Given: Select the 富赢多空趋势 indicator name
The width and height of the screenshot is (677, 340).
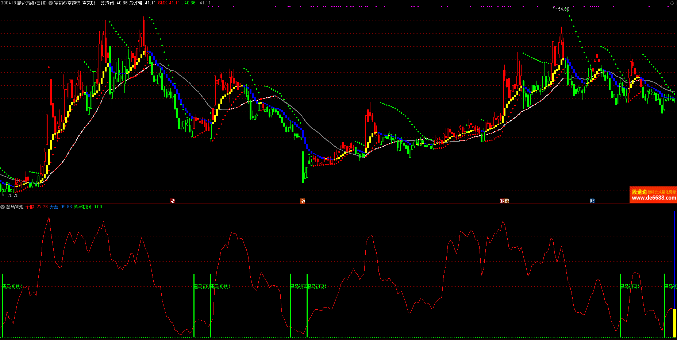Looking at the screenshot, I should pyautogui.click(x=67, y=3).
